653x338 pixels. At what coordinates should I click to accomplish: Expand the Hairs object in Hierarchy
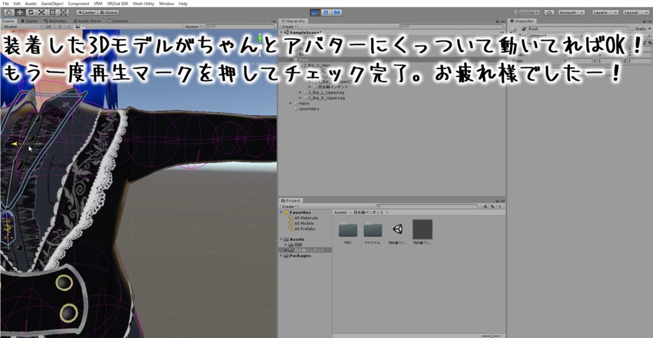[x=291, y=103]
